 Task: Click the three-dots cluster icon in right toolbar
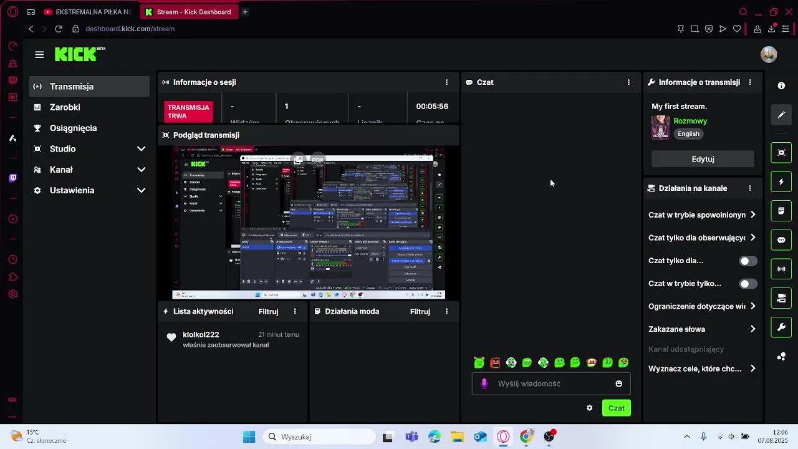coord(781,357)
